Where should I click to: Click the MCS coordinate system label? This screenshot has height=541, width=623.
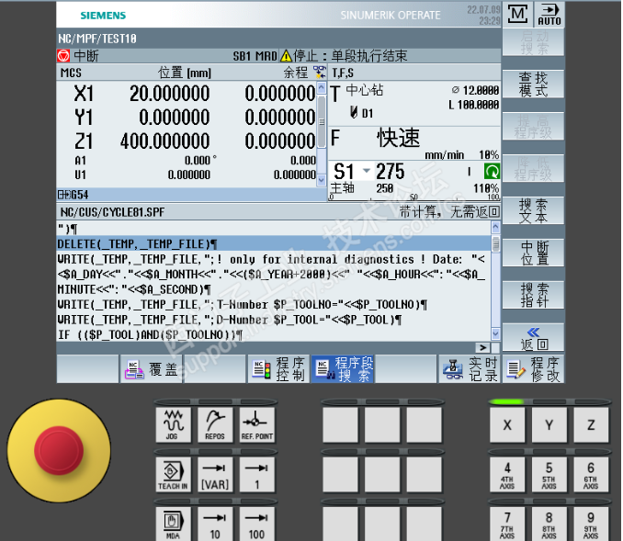tap(71, 73)
